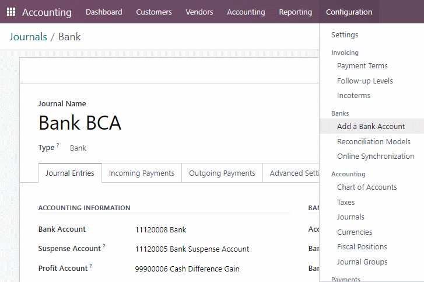Show Type field help tooltip icon
This screenshot has height=282, width=424.
58,145
